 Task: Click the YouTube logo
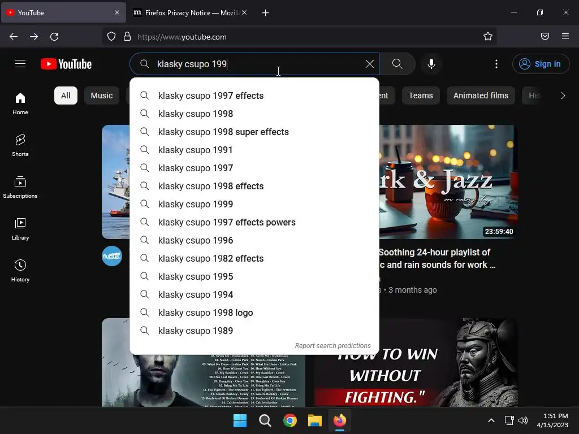pos(66,64)
